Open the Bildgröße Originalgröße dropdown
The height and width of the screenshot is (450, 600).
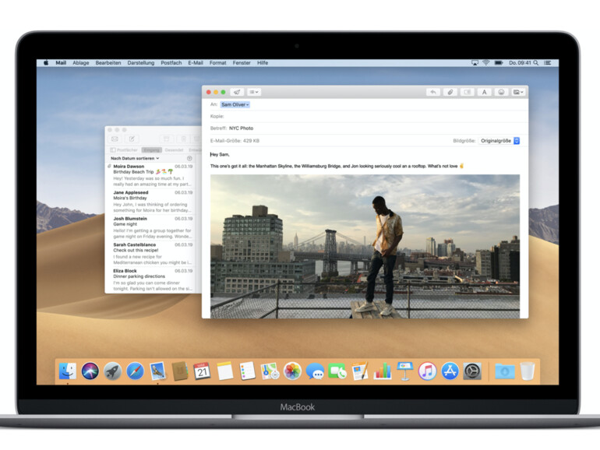(499, 141)
